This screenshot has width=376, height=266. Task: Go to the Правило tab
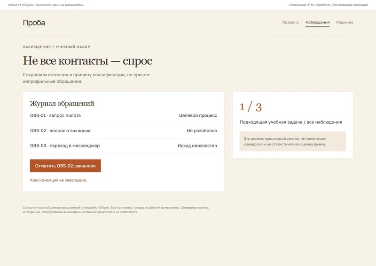coord(290,22)
